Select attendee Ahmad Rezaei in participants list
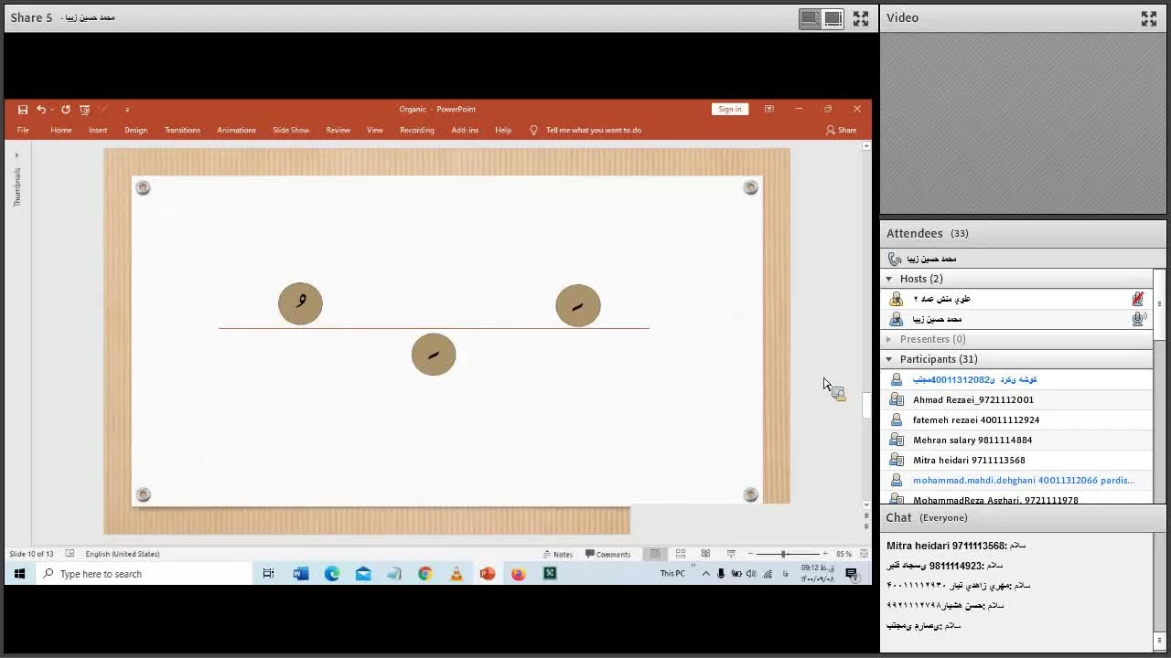1171x658 pixels. (x=972, y=399)
